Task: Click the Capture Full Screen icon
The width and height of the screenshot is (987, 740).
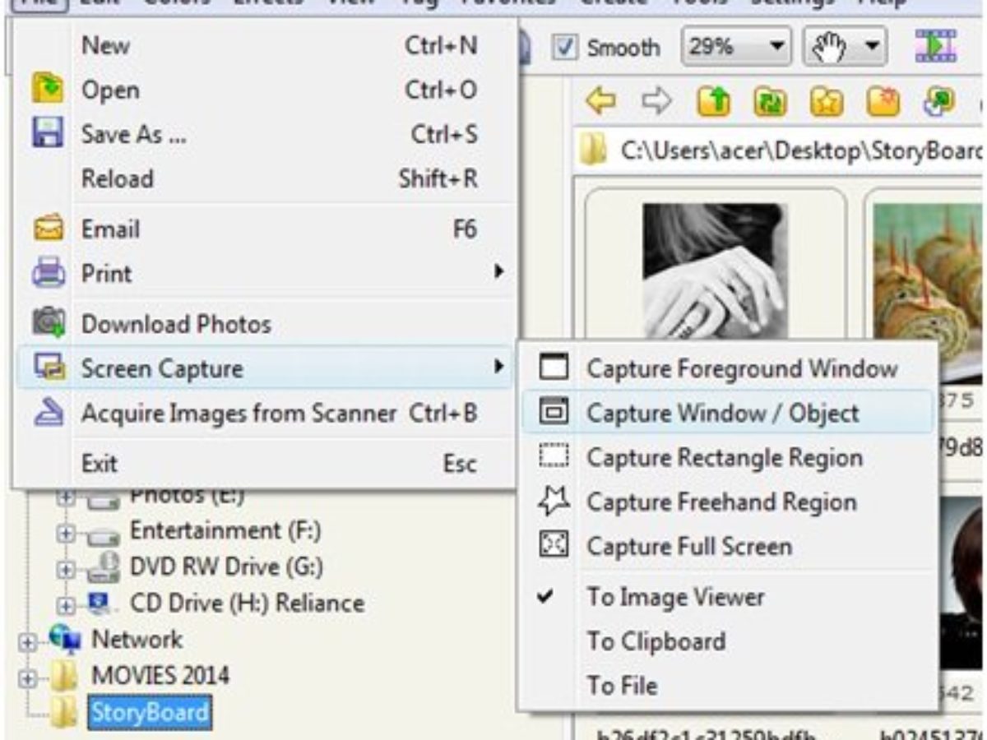Action: (554, 546)
